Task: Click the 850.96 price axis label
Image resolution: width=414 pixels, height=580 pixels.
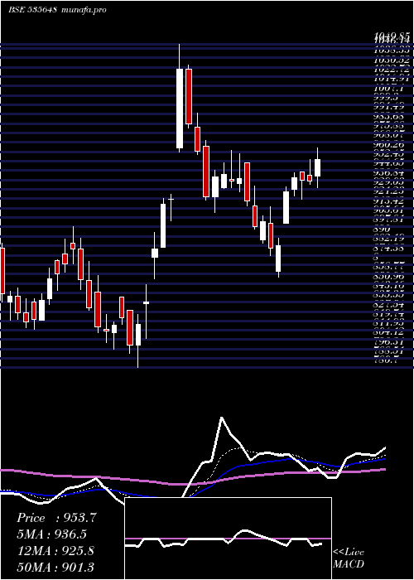Action: point(388,277)
